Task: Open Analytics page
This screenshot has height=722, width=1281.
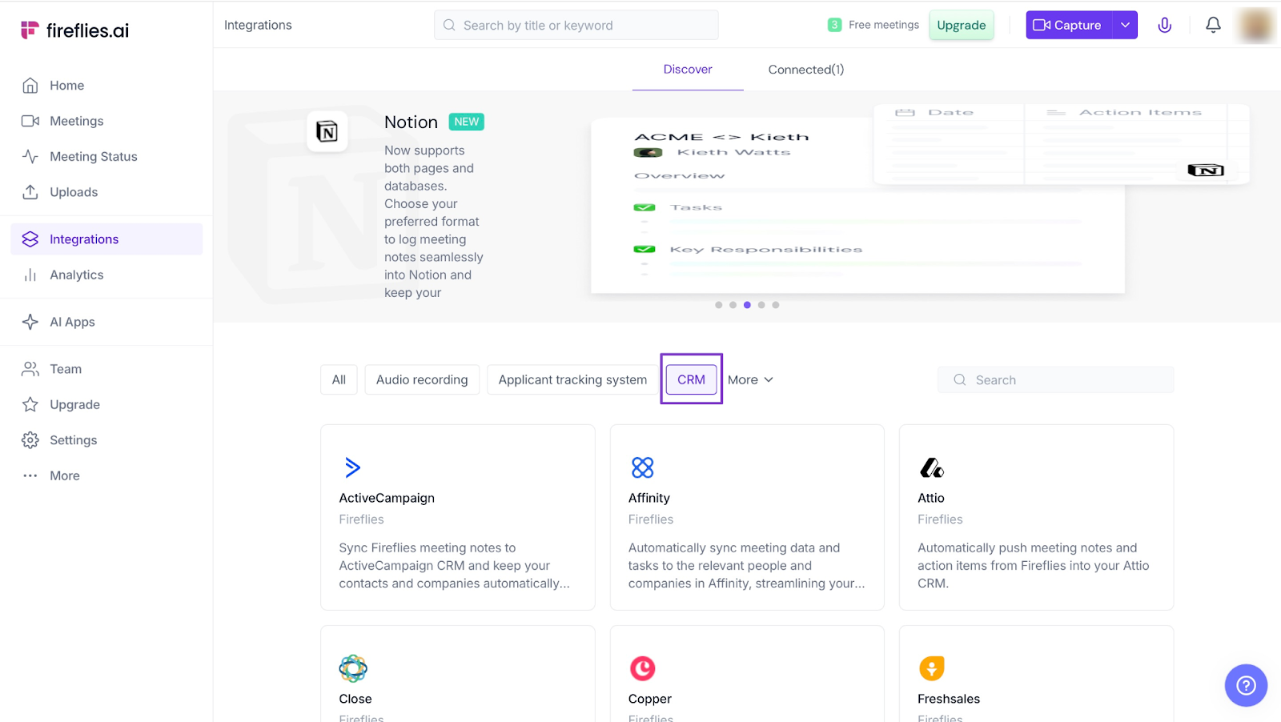Action: point(106,275)
